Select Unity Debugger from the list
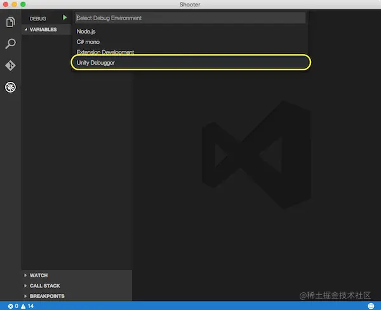 click(x=190, y=63)
